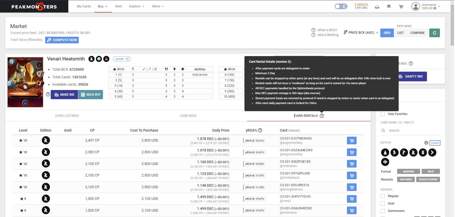Add C3-331-2HFUYTGVIO rental to cart

[x=352, y=199]
